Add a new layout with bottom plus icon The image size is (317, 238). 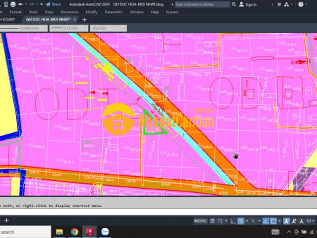[6, 220]
